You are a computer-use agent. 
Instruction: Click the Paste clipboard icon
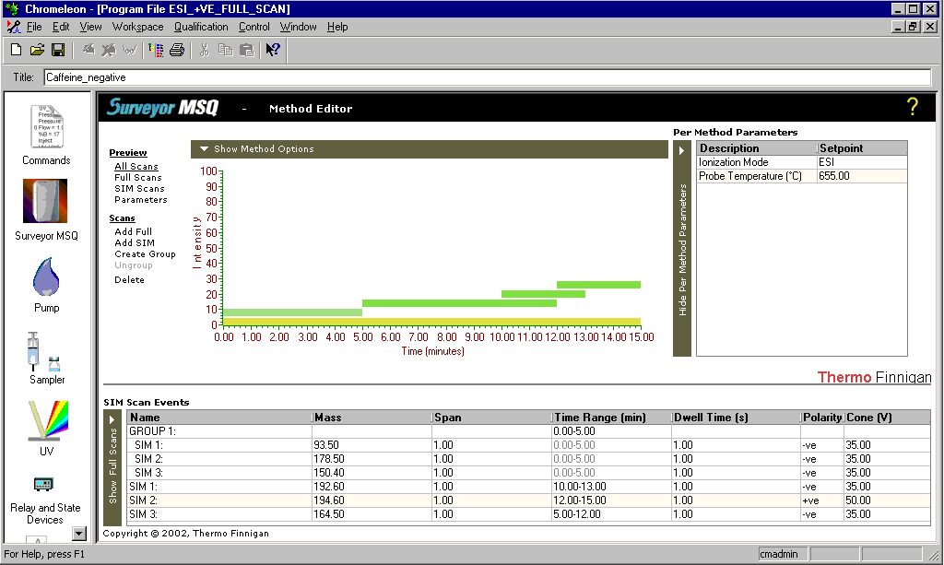tap(247, 50)
